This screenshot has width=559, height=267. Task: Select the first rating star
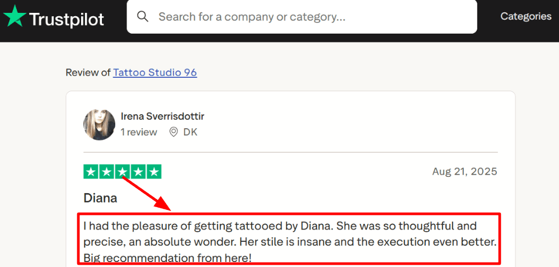point(91,171)
